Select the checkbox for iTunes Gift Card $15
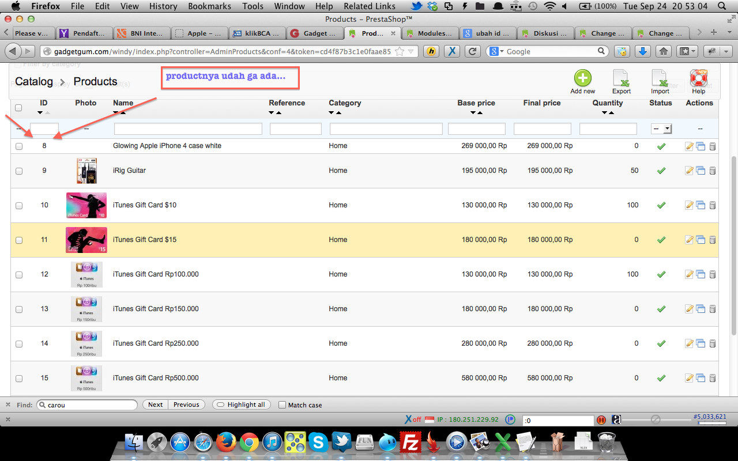This screenshot has width=738, height=461. [19, 240]
